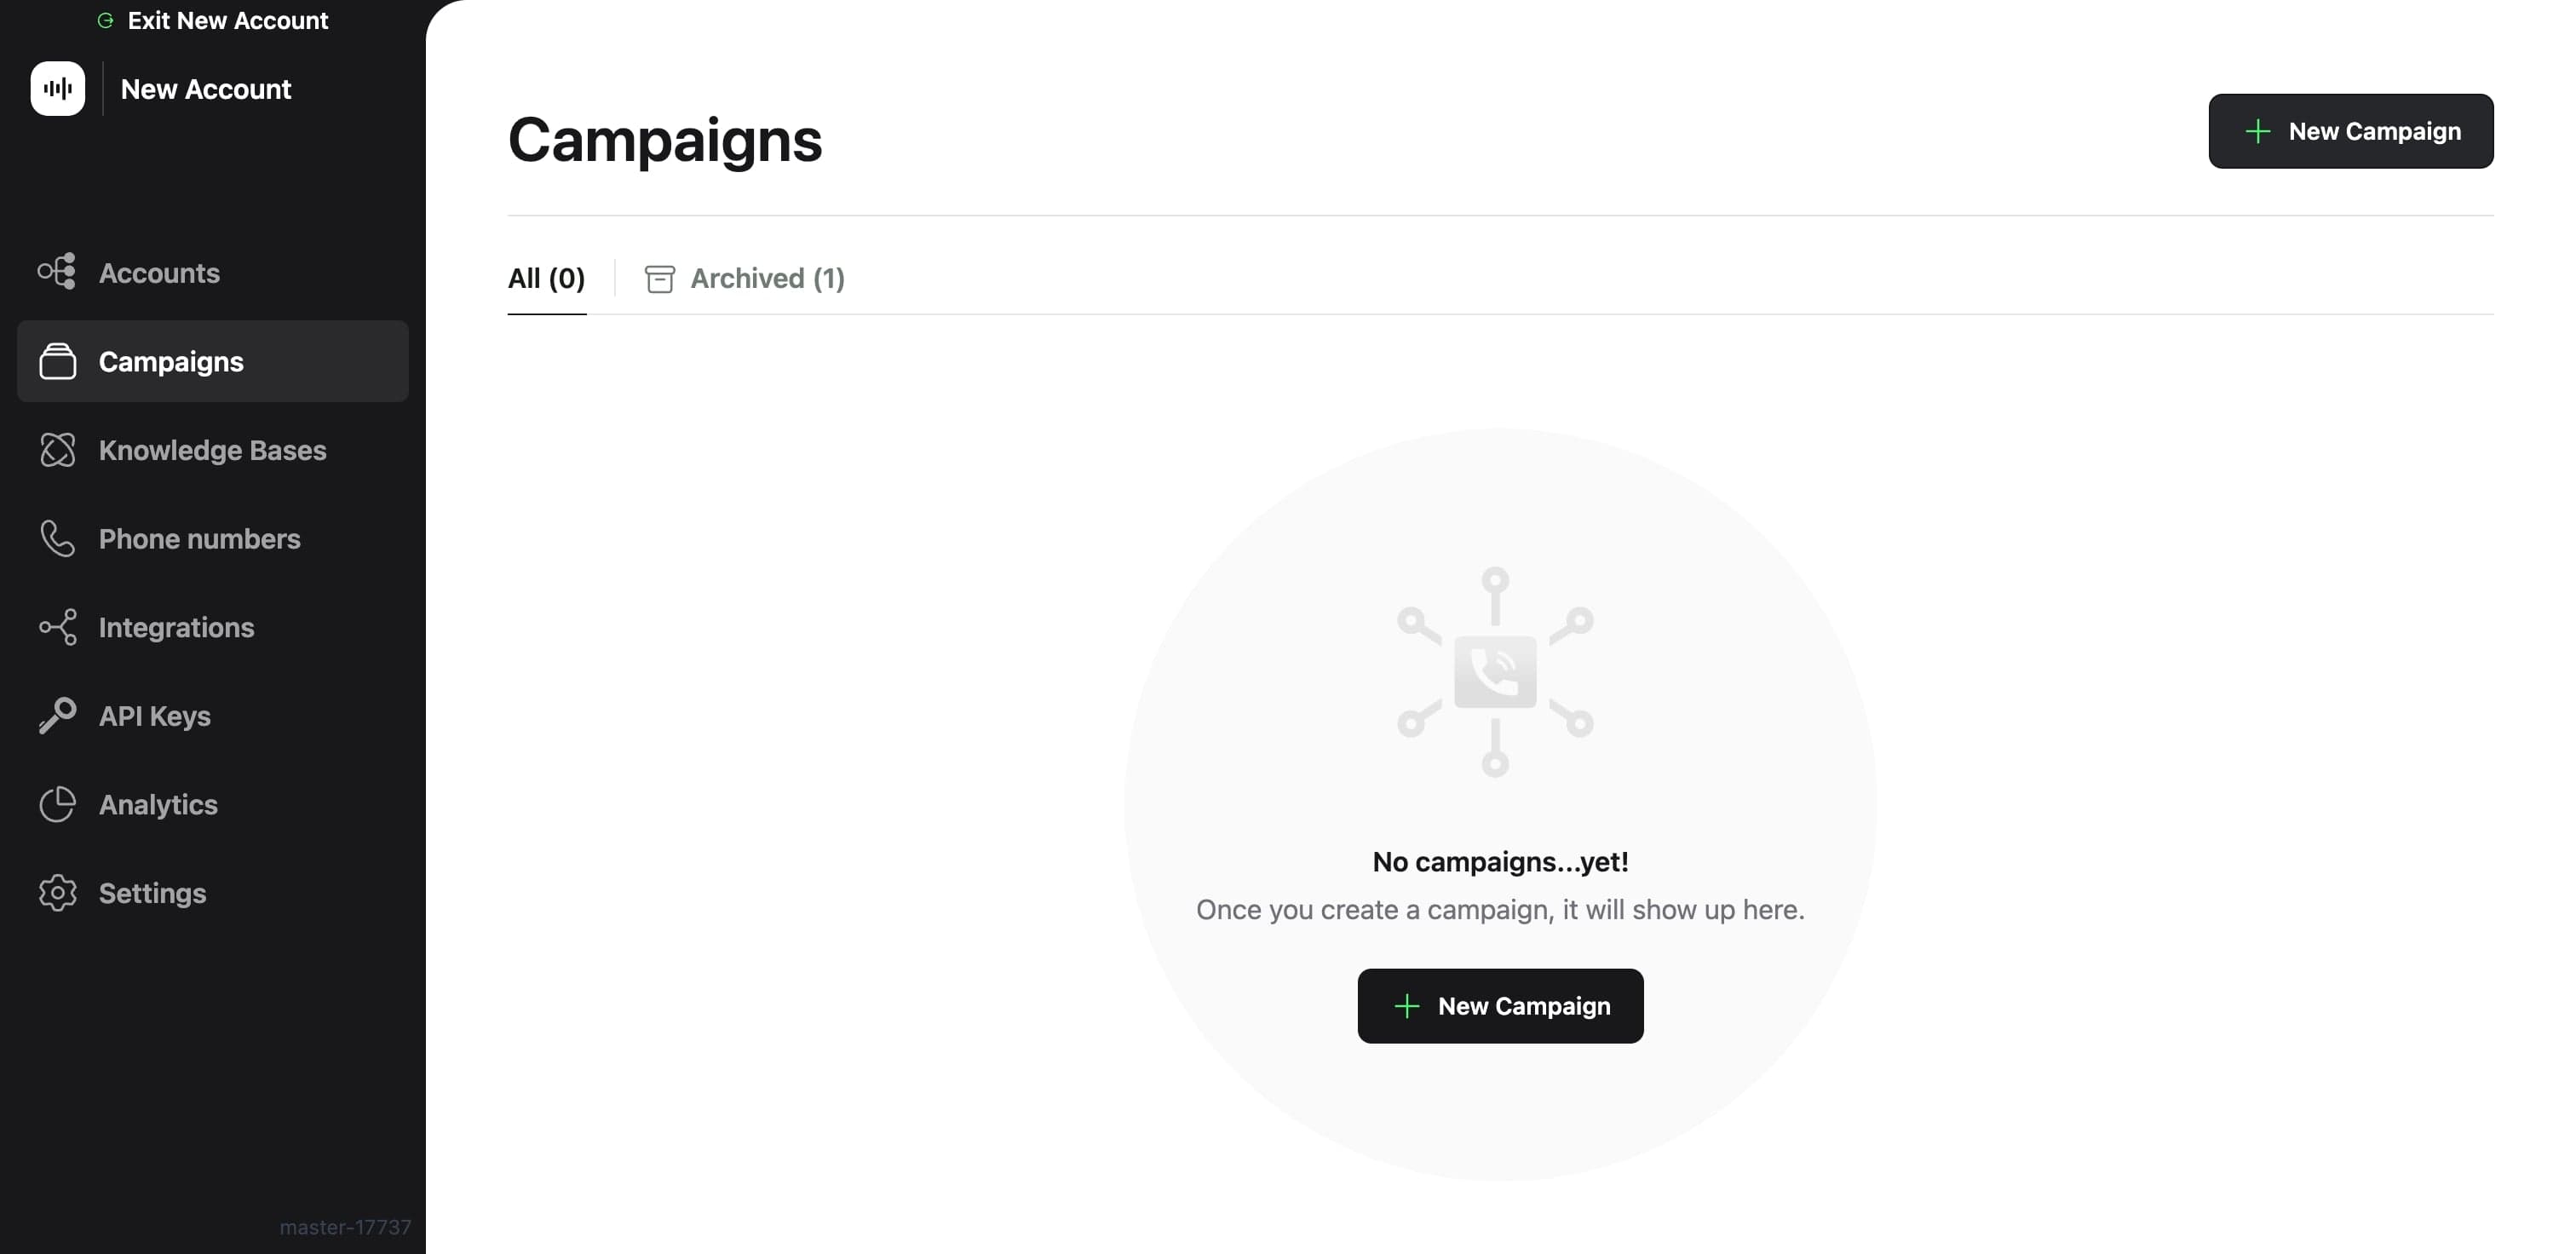Click the New Account name label
This screenshot has width=2576, height=1254.
pyautogui.click(x=206, y=89)
